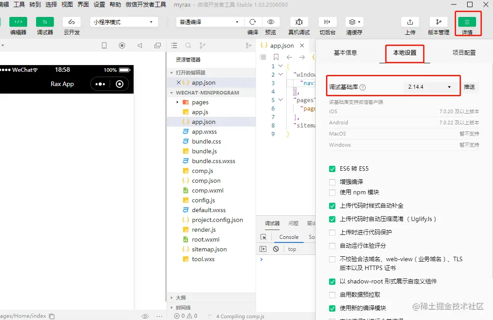
Task: Switch to the 项目配置 tab
Action: point(464,53)
